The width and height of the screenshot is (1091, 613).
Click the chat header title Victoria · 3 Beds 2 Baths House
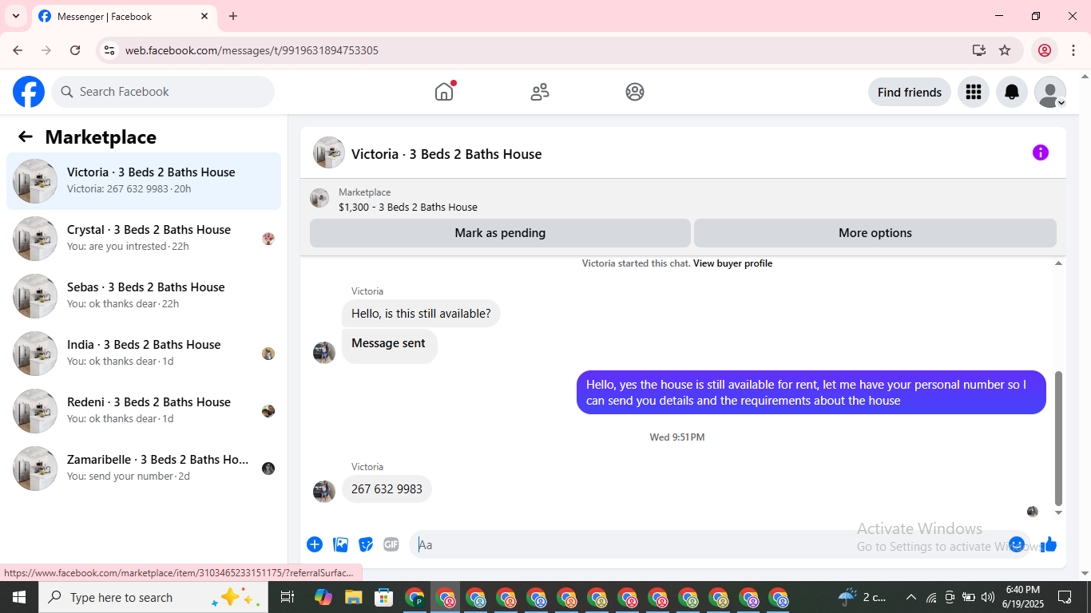(x=446, y=154)
